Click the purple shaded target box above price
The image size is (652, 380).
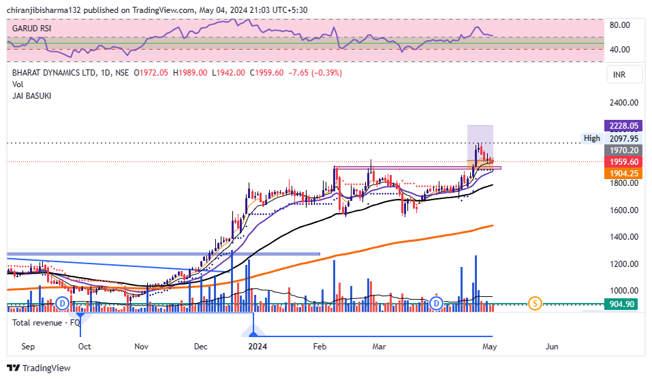[480, 142]
